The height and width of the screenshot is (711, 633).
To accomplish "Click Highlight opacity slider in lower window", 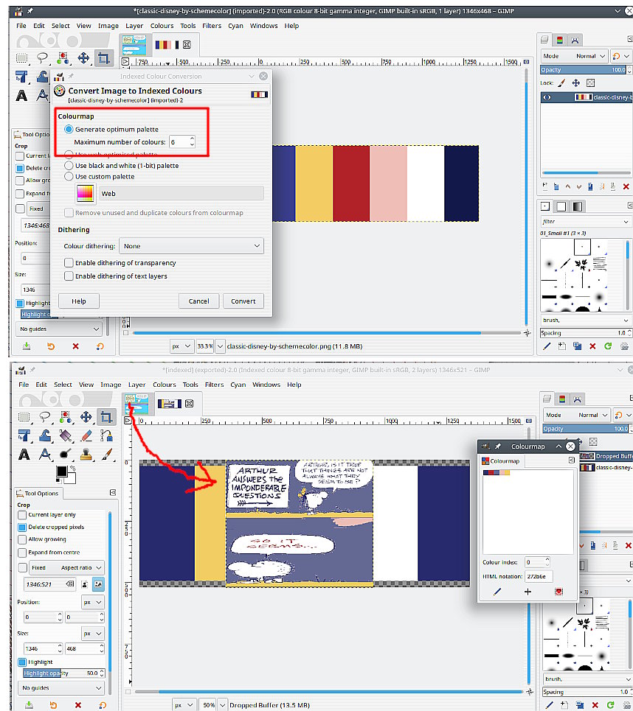I will pyautogui.click(x=64, y=674).
